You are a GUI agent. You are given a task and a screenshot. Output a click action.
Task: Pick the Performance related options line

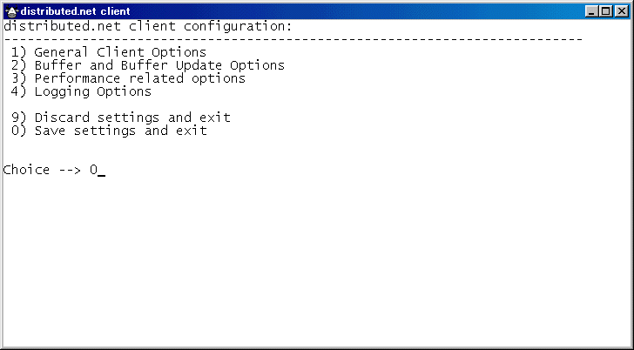[x=129, y=78]
